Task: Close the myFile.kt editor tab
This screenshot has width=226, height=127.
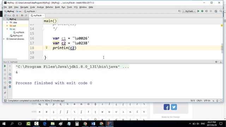Action: 43,16
